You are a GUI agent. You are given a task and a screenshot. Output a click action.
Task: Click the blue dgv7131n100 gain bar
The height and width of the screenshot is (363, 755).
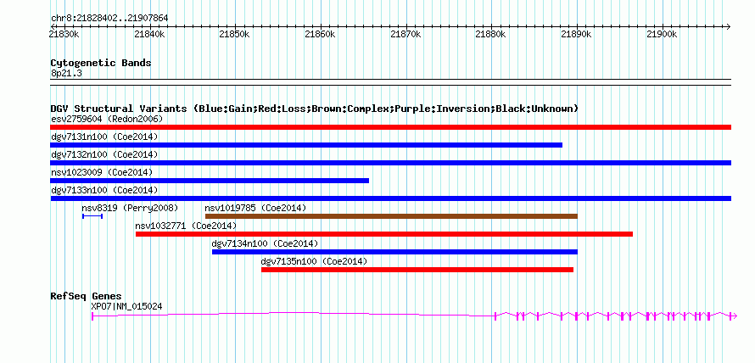(x=306, y=145)
